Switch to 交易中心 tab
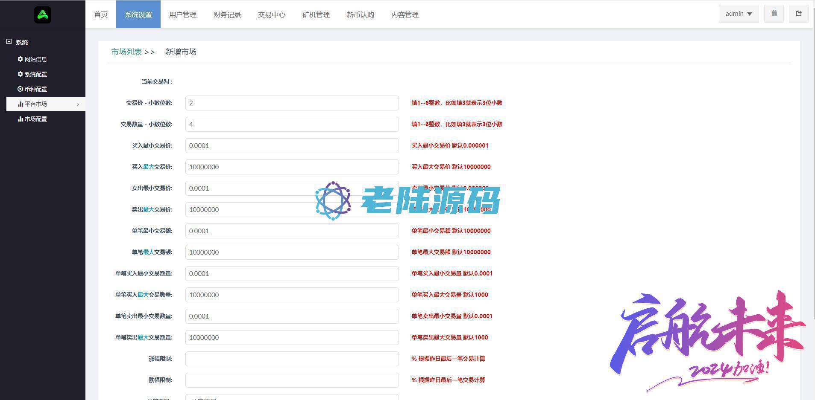This screenshot has width=815, height=400. tap(272, 14)
